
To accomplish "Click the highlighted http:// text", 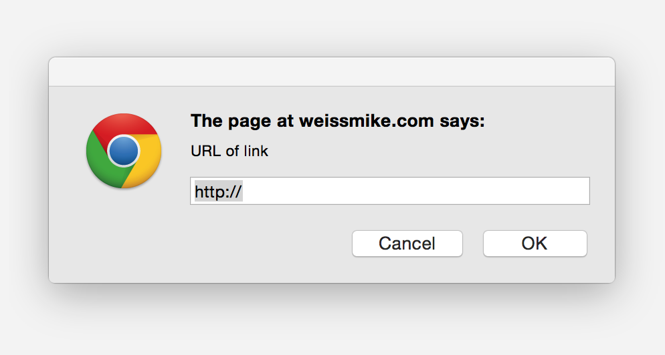I will pos(218,192).
